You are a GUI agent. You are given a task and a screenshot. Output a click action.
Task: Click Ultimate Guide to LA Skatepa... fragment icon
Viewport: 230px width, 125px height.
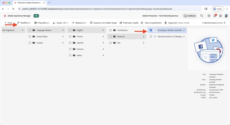155,37
